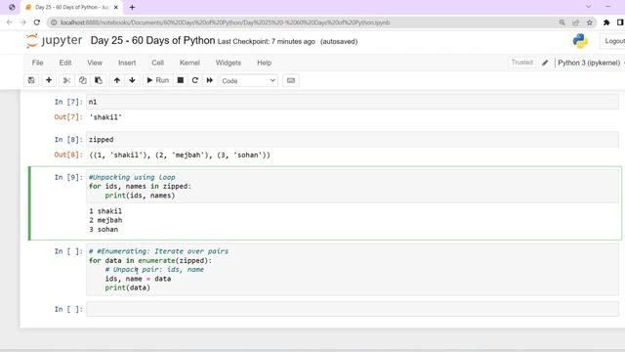Click the '3 sohan' printed output line

[104, 230]
